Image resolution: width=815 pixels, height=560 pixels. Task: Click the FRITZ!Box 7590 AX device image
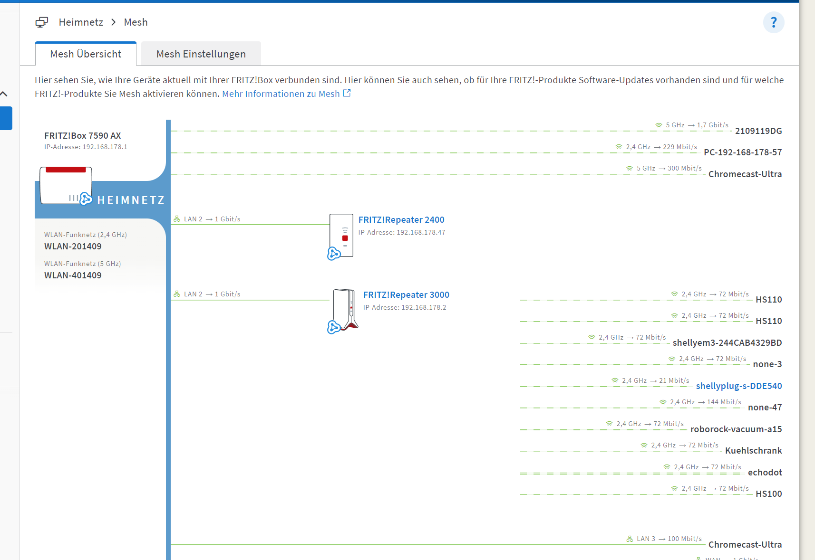[x=66, y=185]
